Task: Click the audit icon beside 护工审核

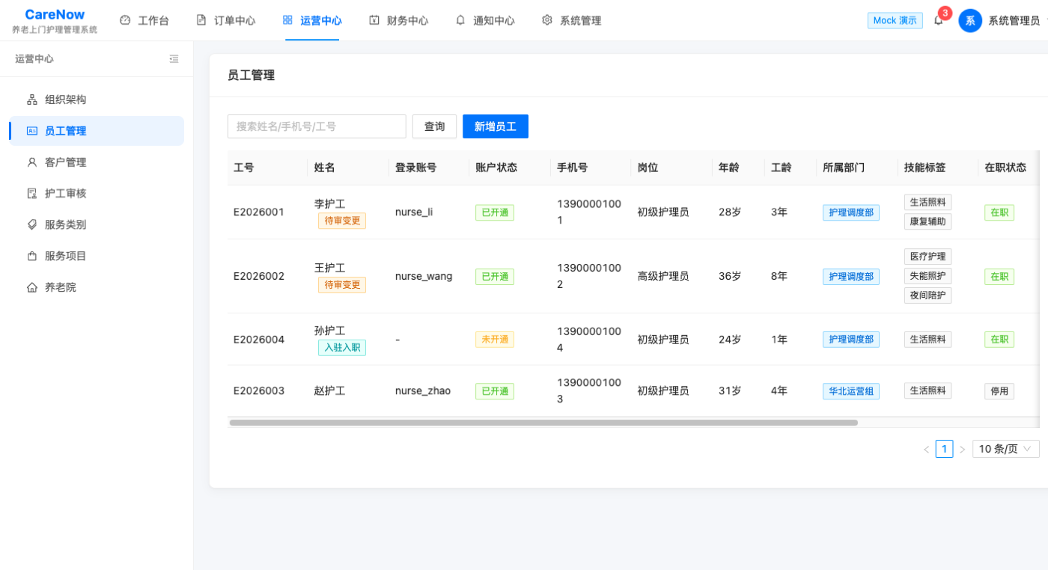Action: click(x=32, y=193)
